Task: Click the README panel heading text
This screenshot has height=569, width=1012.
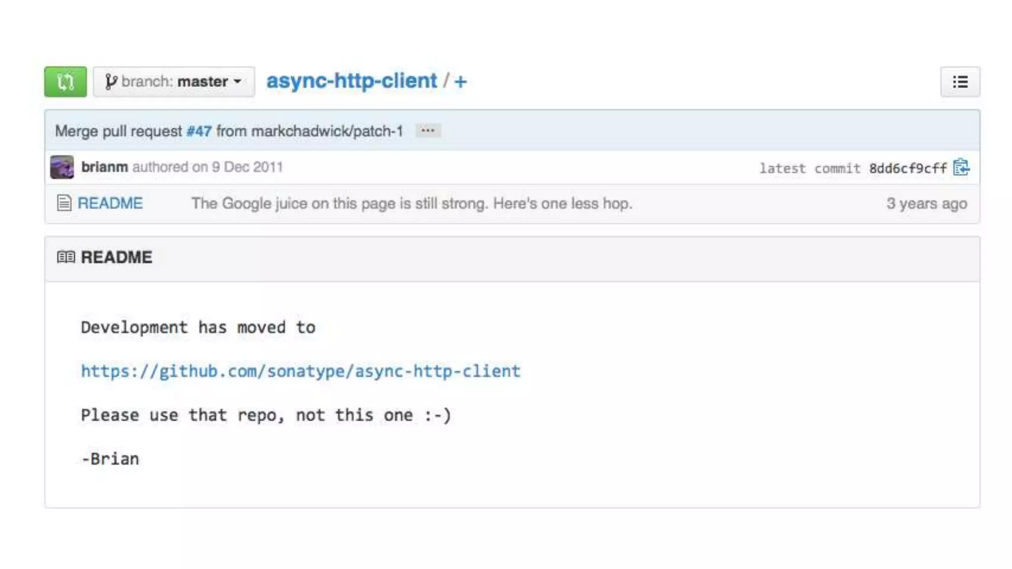Action: coord(117,257)
